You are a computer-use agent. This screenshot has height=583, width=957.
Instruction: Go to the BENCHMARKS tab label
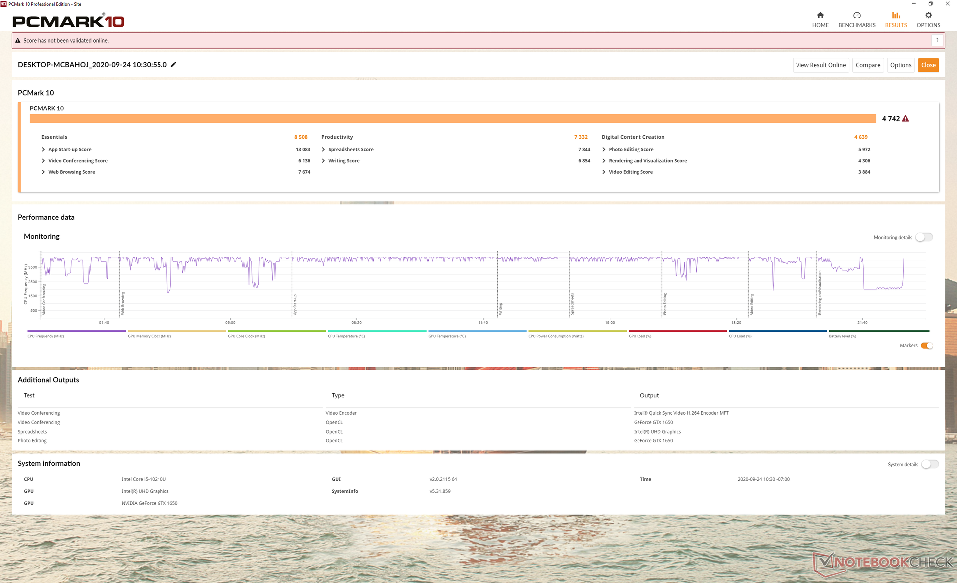point(857,25)
